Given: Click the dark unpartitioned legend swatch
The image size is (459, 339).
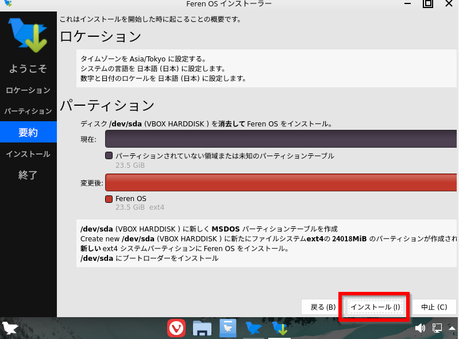Looking at the screenshot, I should pos(109,156).
